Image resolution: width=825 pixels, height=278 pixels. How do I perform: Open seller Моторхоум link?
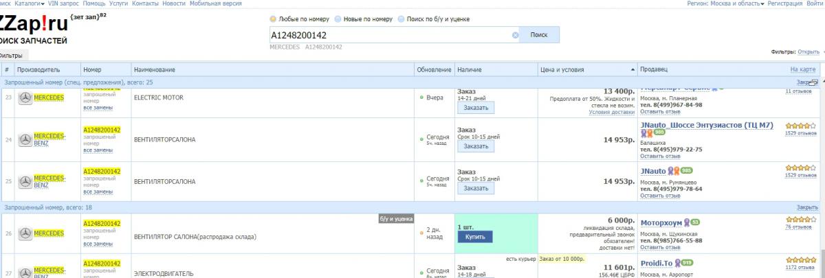click(660, 222)
